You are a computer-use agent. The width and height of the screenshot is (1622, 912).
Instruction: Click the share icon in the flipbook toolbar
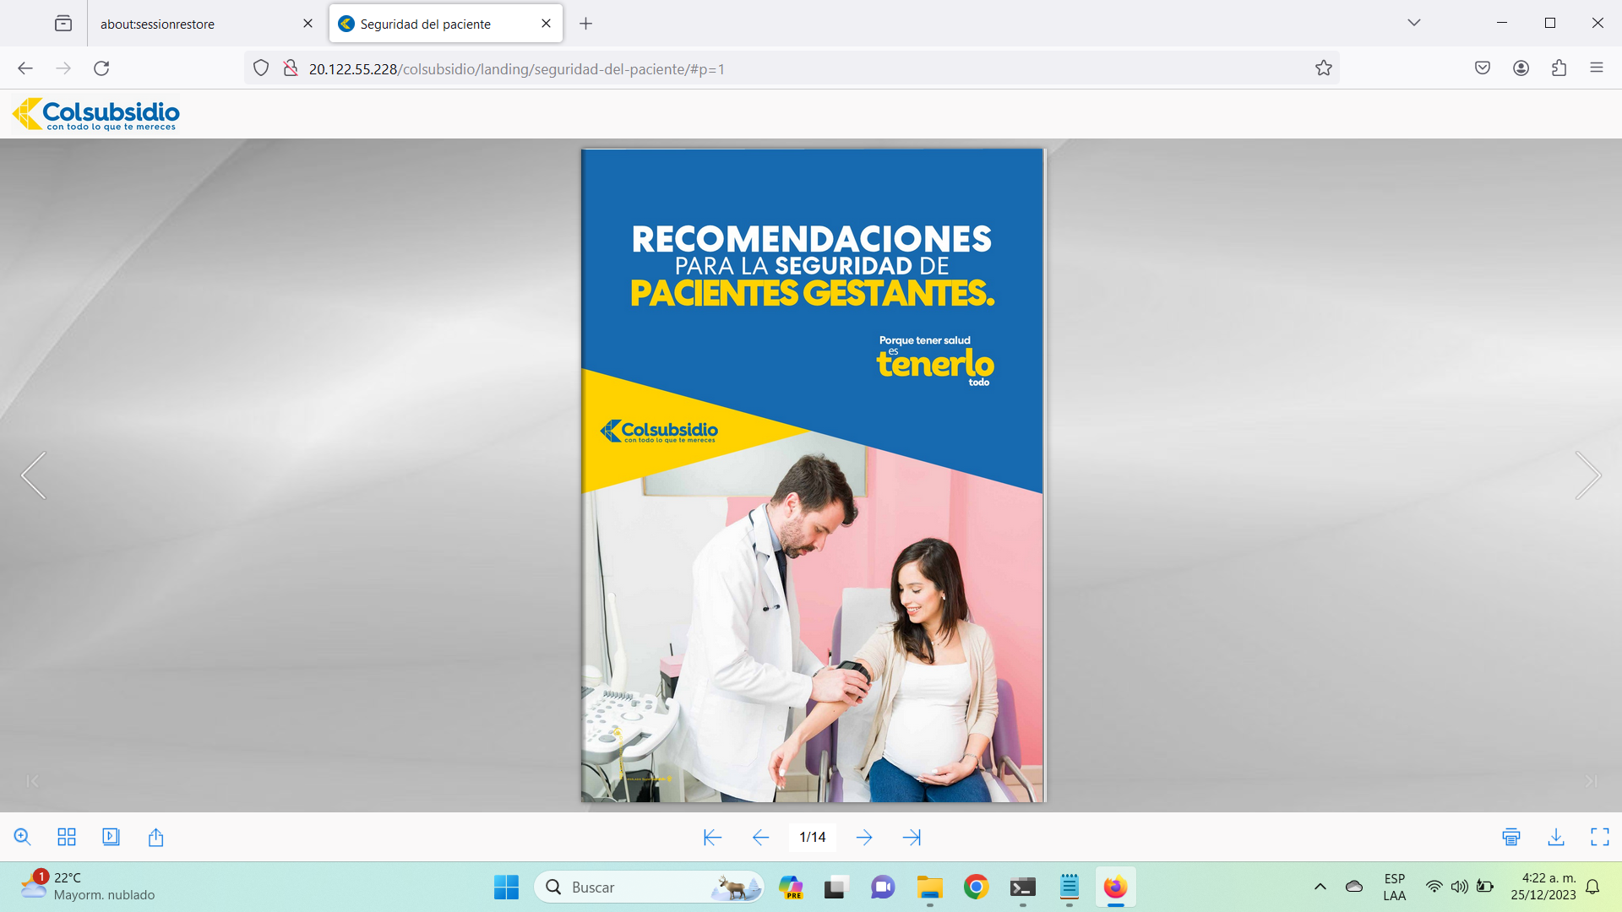coord(155,837)
